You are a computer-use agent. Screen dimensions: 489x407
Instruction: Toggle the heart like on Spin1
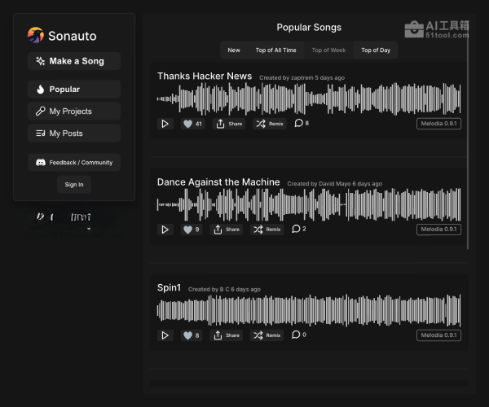192,335
